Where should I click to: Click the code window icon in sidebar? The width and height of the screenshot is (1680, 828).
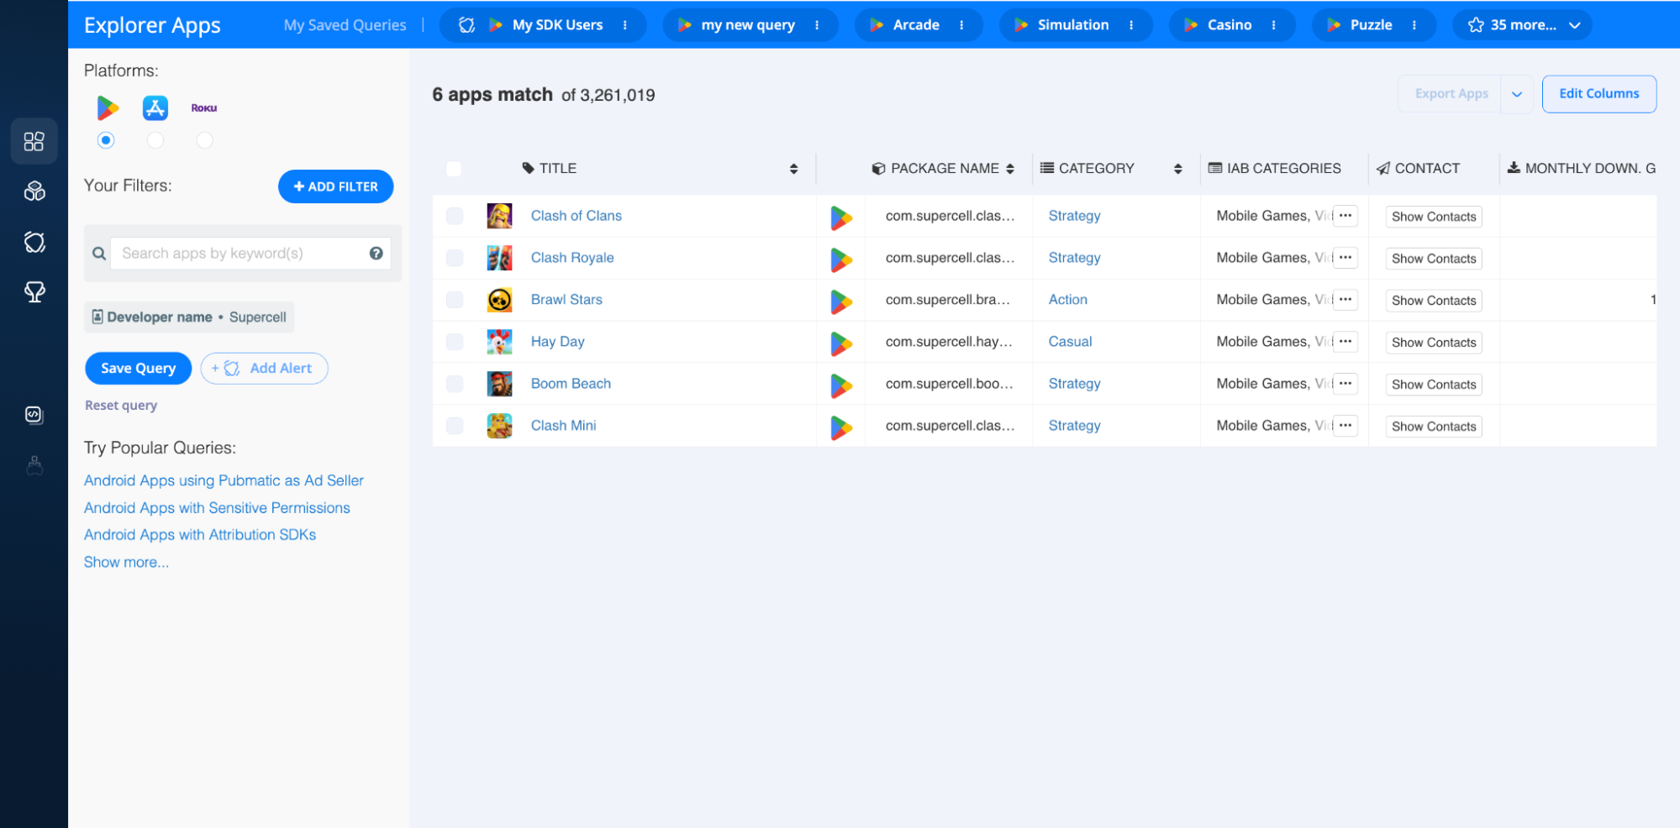34,415
